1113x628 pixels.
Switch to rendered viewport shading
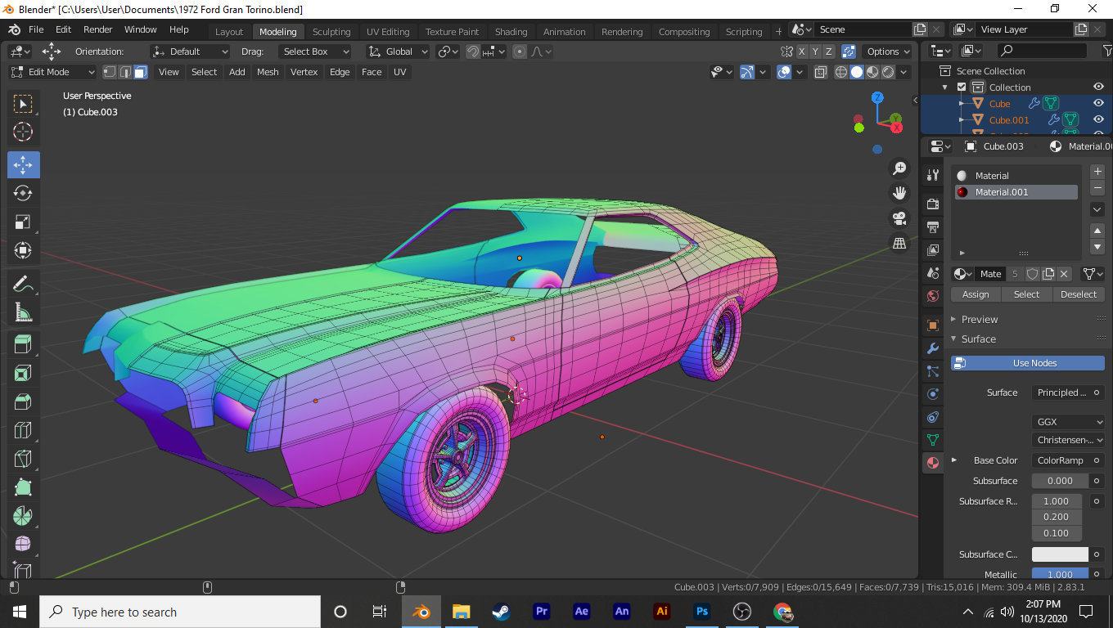coord(888,72)
